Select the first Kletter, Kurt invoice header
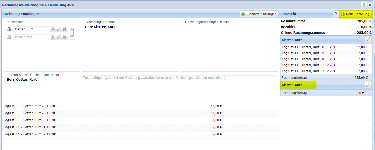 (x=292, y=40)
